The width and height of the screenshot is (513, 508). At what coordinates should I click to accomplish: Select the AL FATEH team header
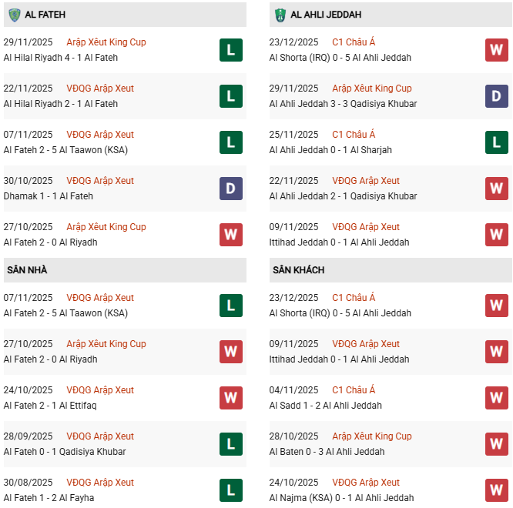pos(48,15)
